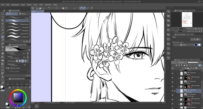Choose the 0.7 brush size preset

[8, 83]
